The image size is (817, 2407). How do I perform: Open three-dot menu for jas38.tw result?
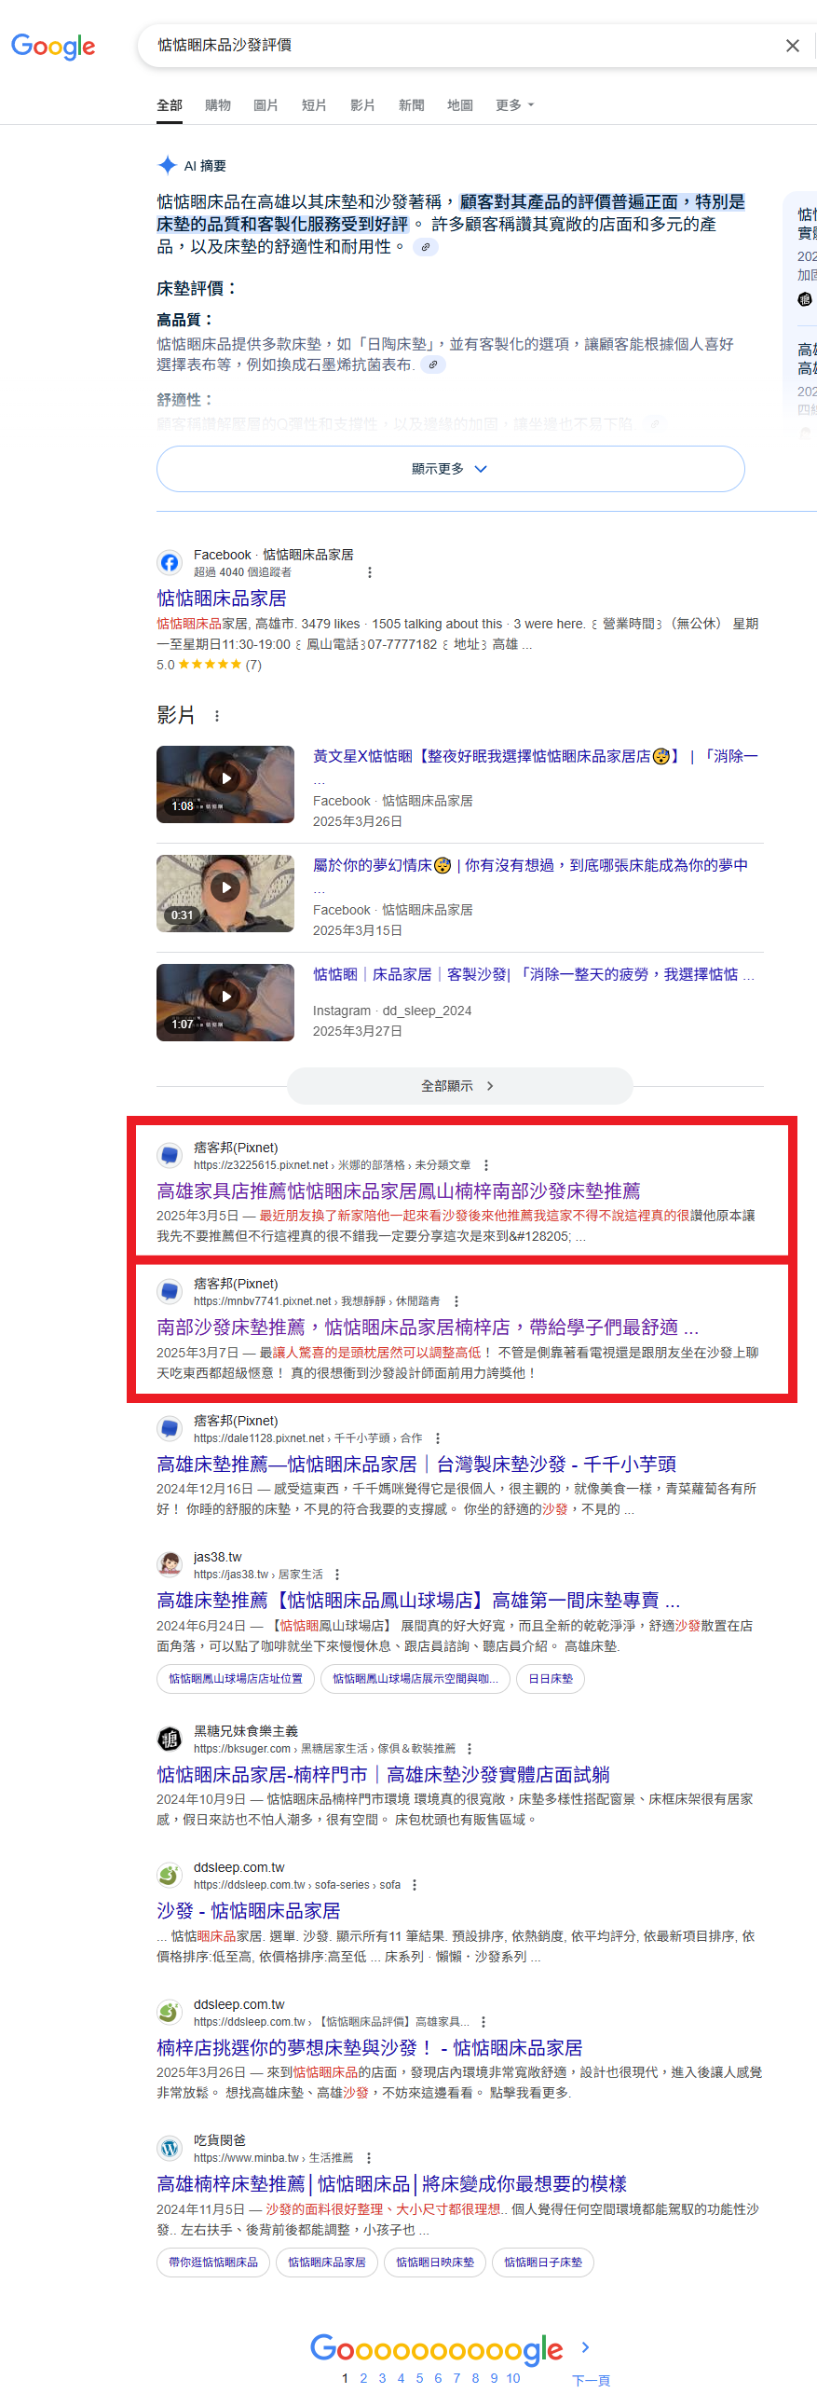coord(337,1575)
